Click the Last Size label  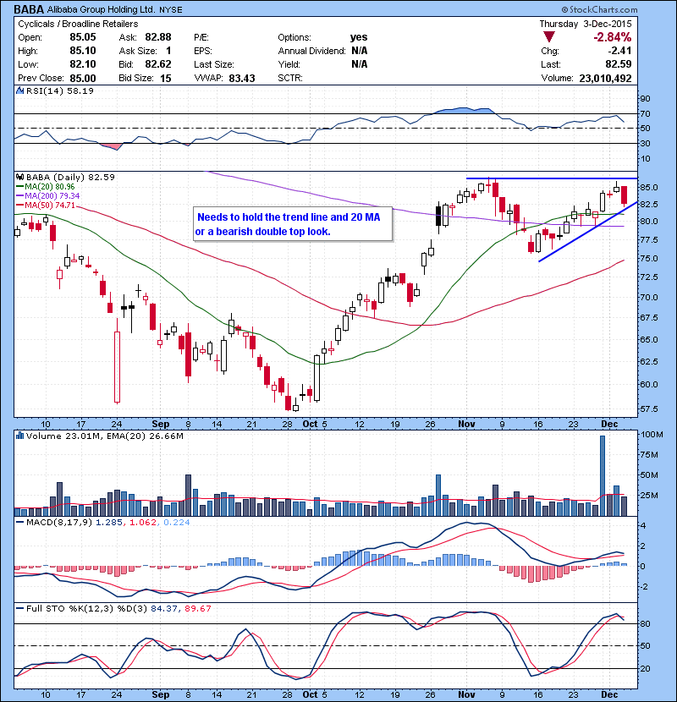[214, 64]
